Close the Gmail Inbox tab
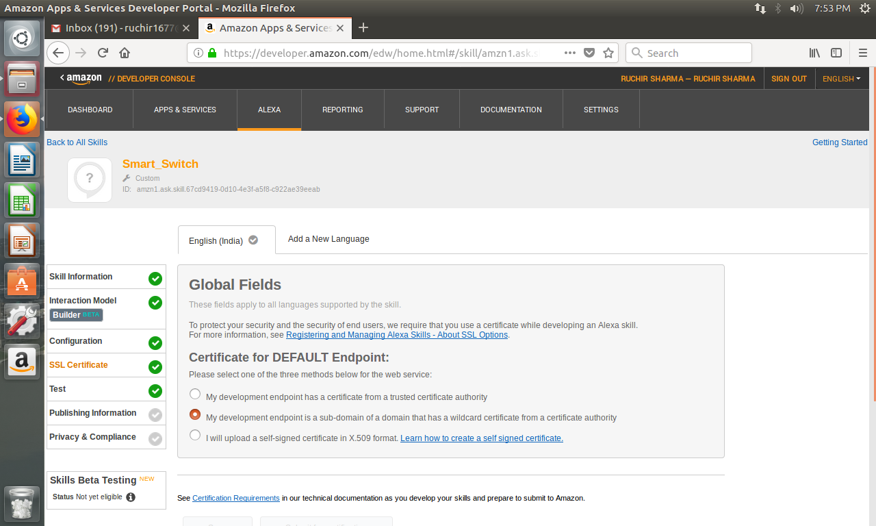This screenshot has height=526, width=876. [x=186, y=28]
